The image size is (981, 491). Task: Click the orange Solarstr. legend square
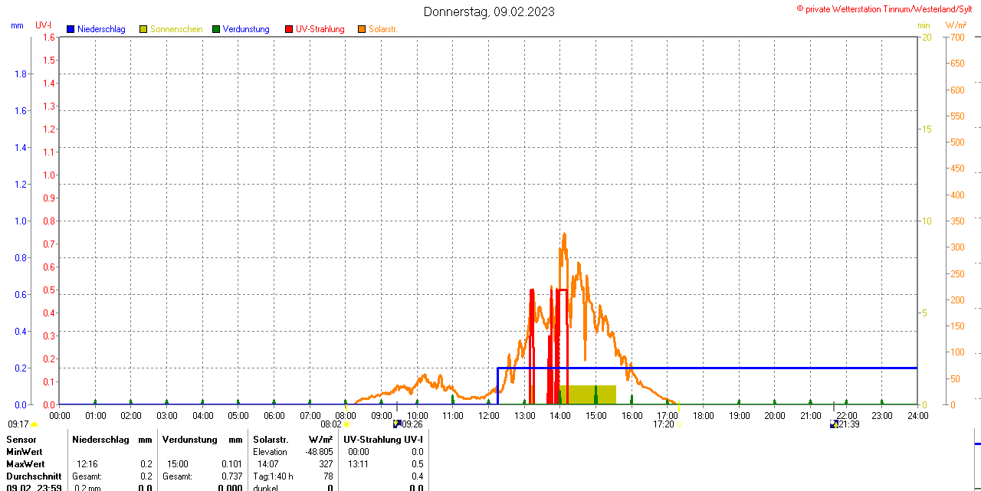(362, 29)
